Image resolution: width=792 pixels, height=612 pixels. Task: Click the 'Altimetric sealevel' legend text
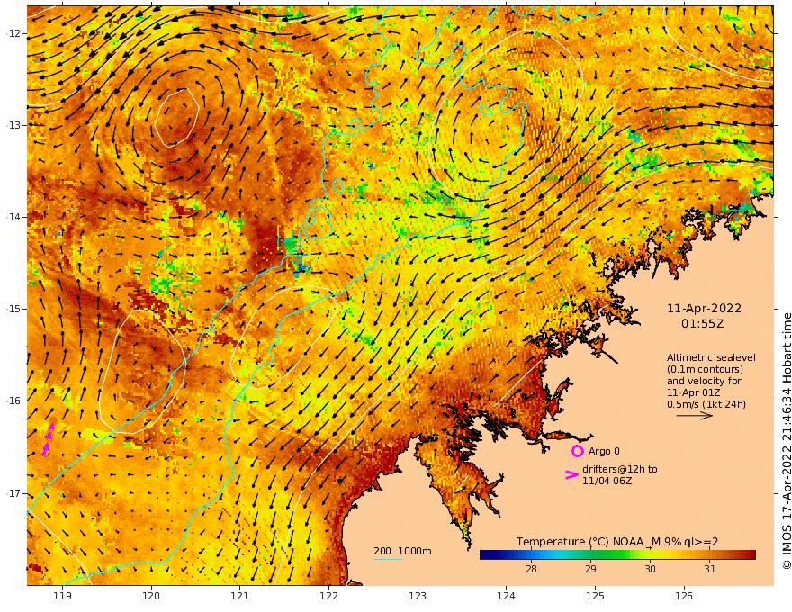[711, 357]
